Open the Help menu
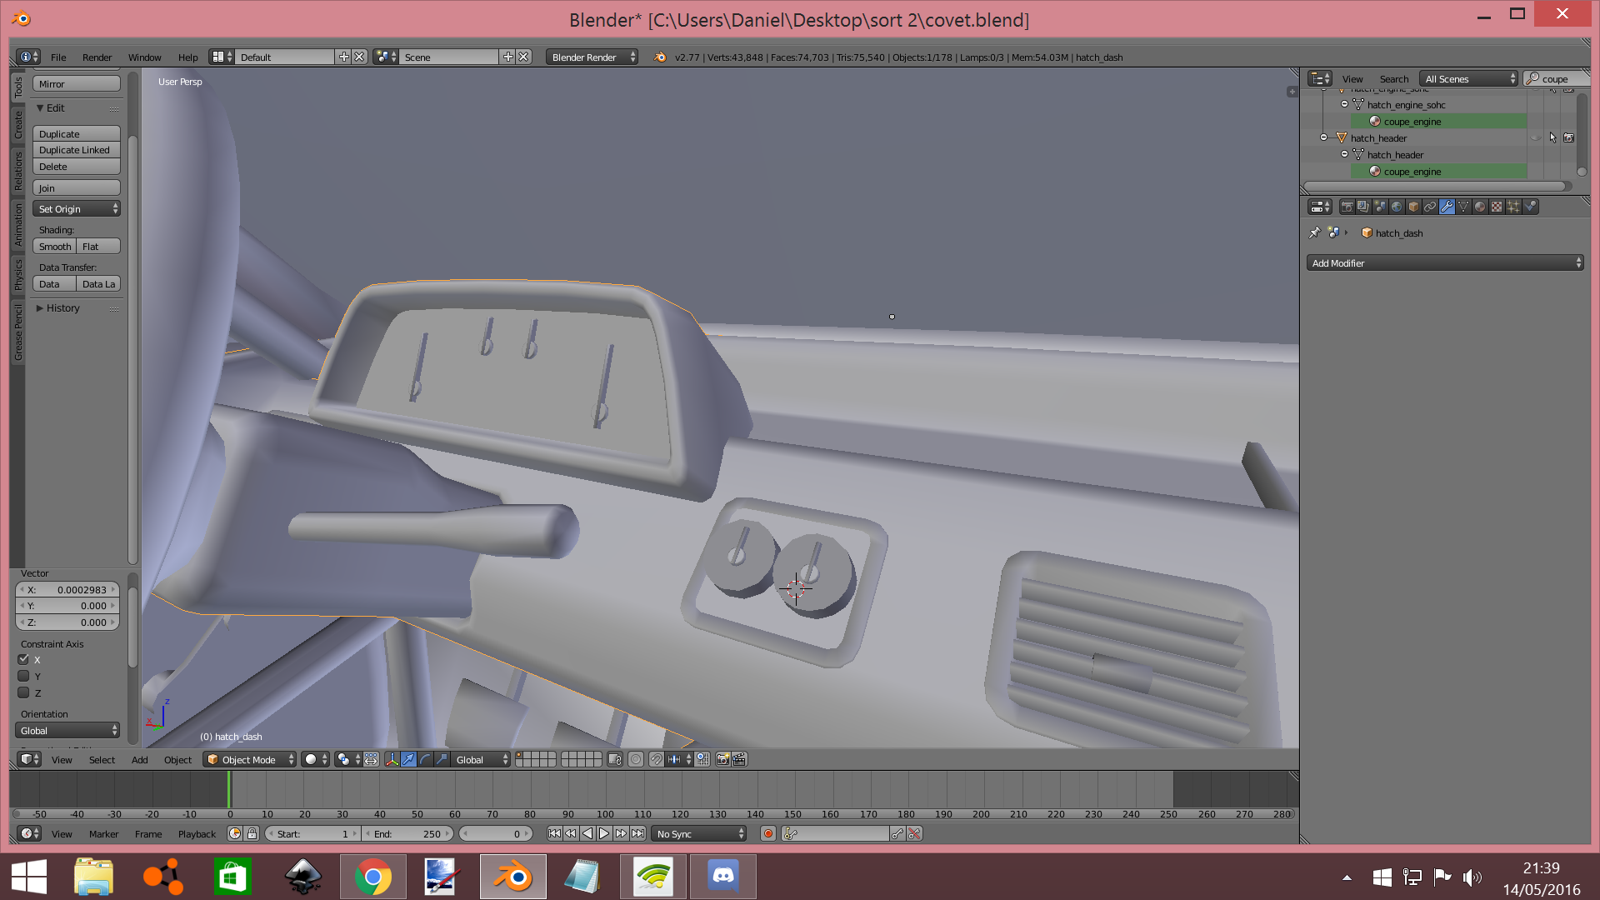The height and width of the screenshot is (900, 1600). 187,57
